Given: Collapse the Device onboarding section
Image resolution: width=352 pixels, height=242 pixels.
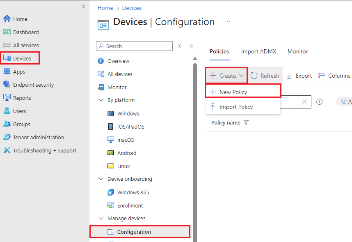Looking at the screenshot, I should (x=101, y=179).
